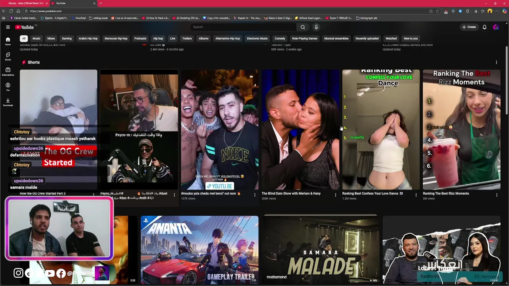Viewport: 509px width, 286px height.
Task: Select the Gaming filter chip
Action: 66,39
